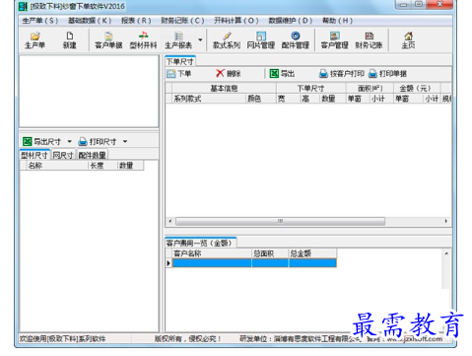This screenshot has height=356, width=472.
Task: Click the 导出尺寸 button
Action: point(41,142)
